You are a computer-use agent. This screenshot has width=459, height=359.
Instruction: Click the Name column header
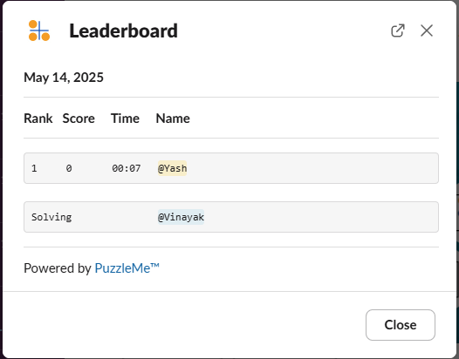tap(173, 119)
